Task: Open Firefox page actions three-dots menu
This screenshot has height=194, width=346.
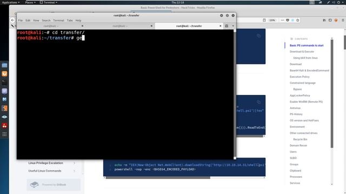Action: point(282,20)
